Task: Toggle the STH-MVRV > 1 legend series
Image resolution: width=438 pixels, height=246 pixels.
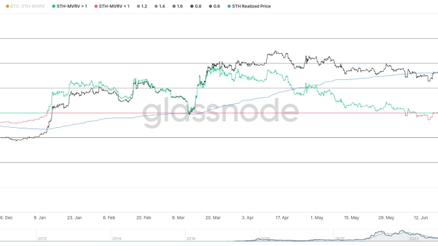Action: coord(70,6)
